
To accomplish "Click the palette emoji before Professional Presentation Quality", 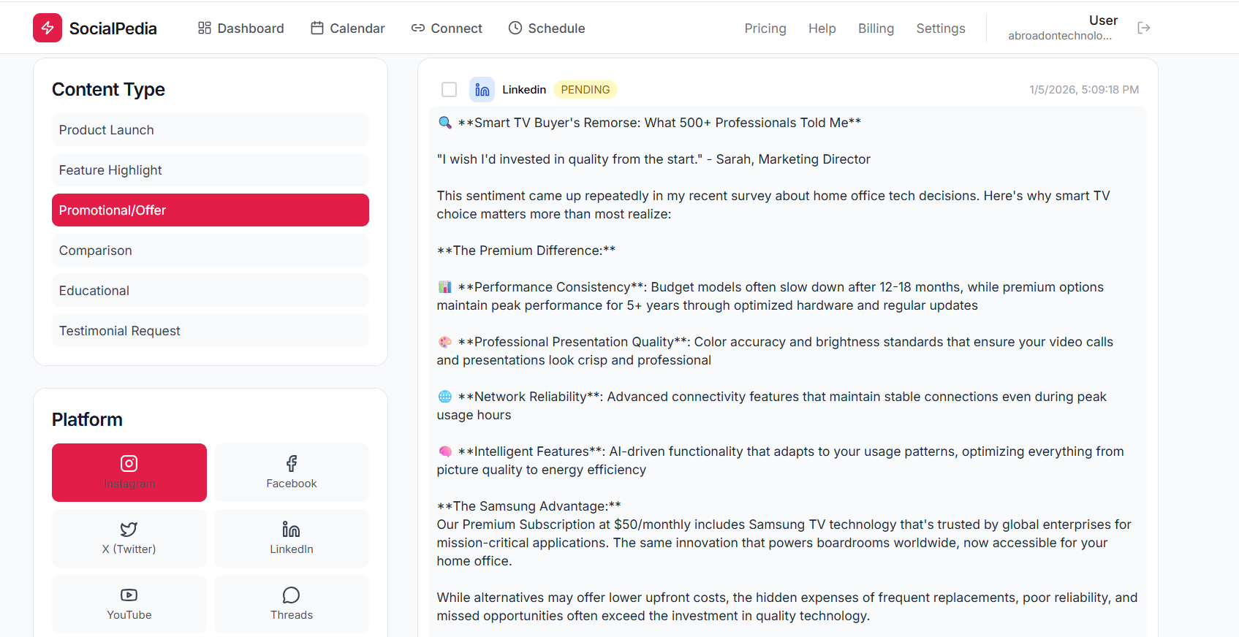I will click(x=444, y=341).
